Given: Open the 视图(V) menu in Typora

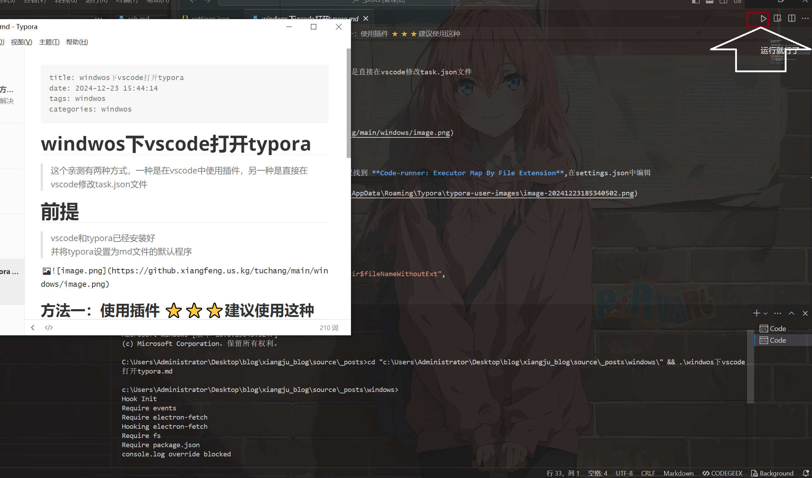Looking at the screenshot, I should coord(21,42).
